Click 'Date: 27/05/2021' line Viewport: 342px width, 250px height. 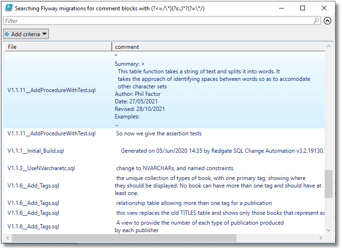(x=136, y=102)
